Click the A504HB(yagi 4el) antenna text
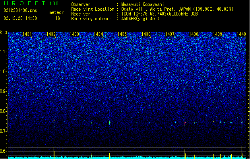Viewport: 250px width, 159px height. coord(140,19)
